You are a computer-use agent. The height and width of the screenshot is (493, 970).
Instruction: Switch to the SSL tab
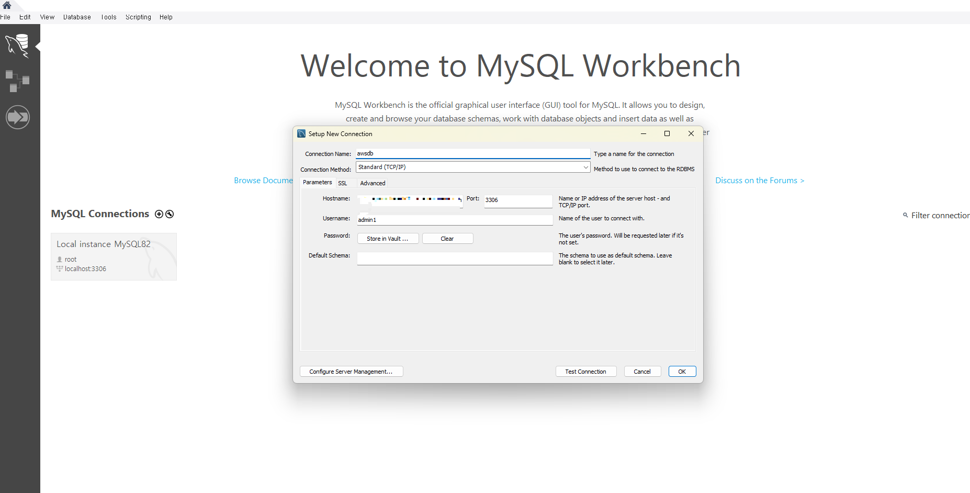click(x=343, y=183)
